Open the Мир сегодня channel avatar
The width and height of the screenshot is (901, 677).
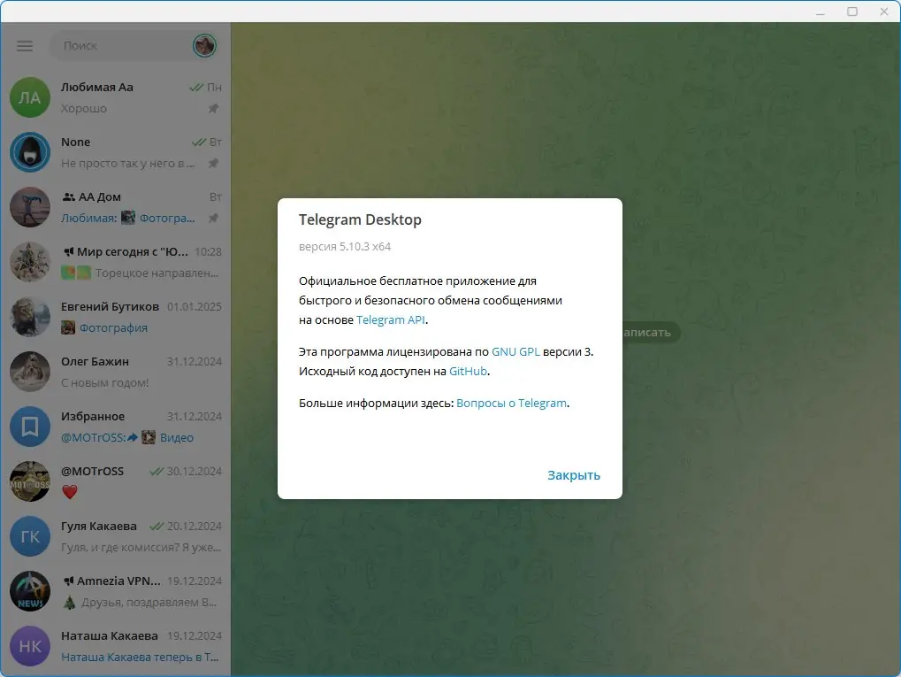[30, 262]
